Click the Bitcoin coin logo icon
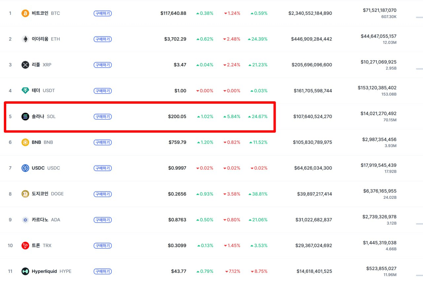 [x=25, y=13]
